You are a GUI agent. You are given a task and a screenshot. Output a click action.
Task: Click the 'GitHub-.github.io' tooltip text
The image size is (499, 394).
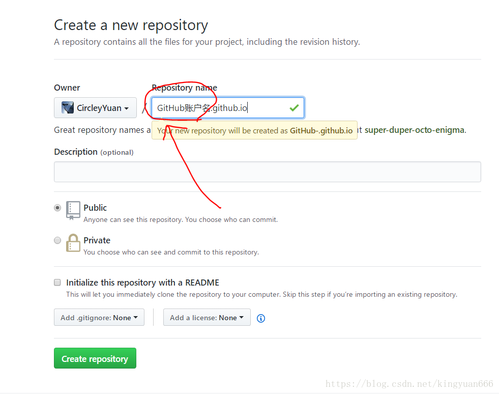[321, 131]
